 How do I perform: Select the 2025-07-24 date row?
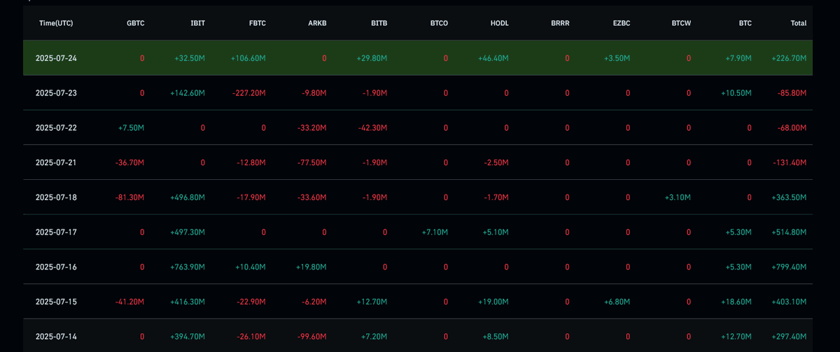tap(418, 58)
